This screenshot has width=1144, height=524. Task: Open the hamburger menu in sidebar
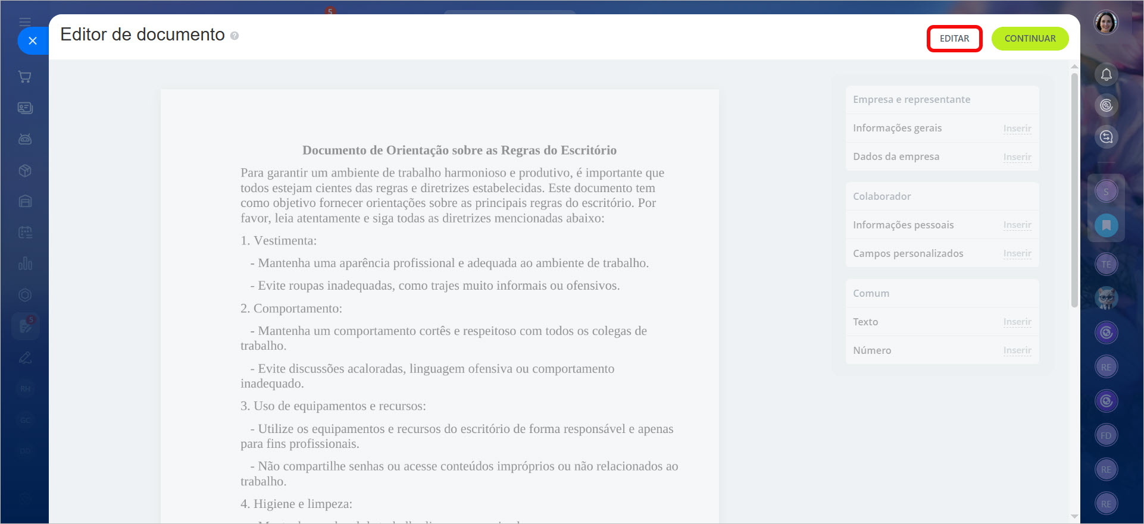25,22
